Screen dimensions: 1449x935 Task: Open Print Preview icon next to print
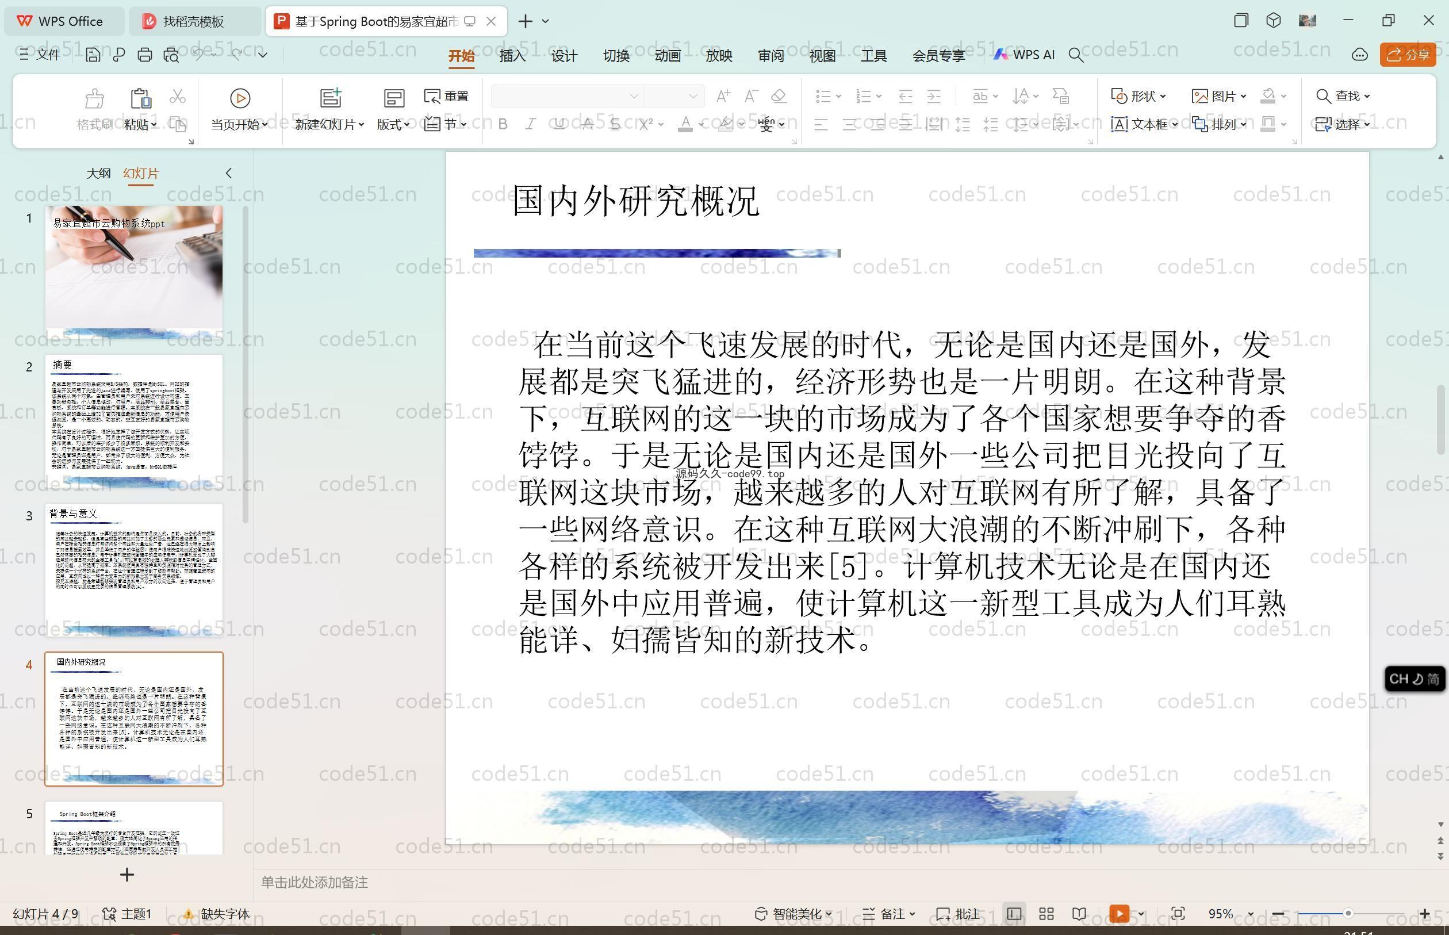pyautogui.click(x=171, y=55)
